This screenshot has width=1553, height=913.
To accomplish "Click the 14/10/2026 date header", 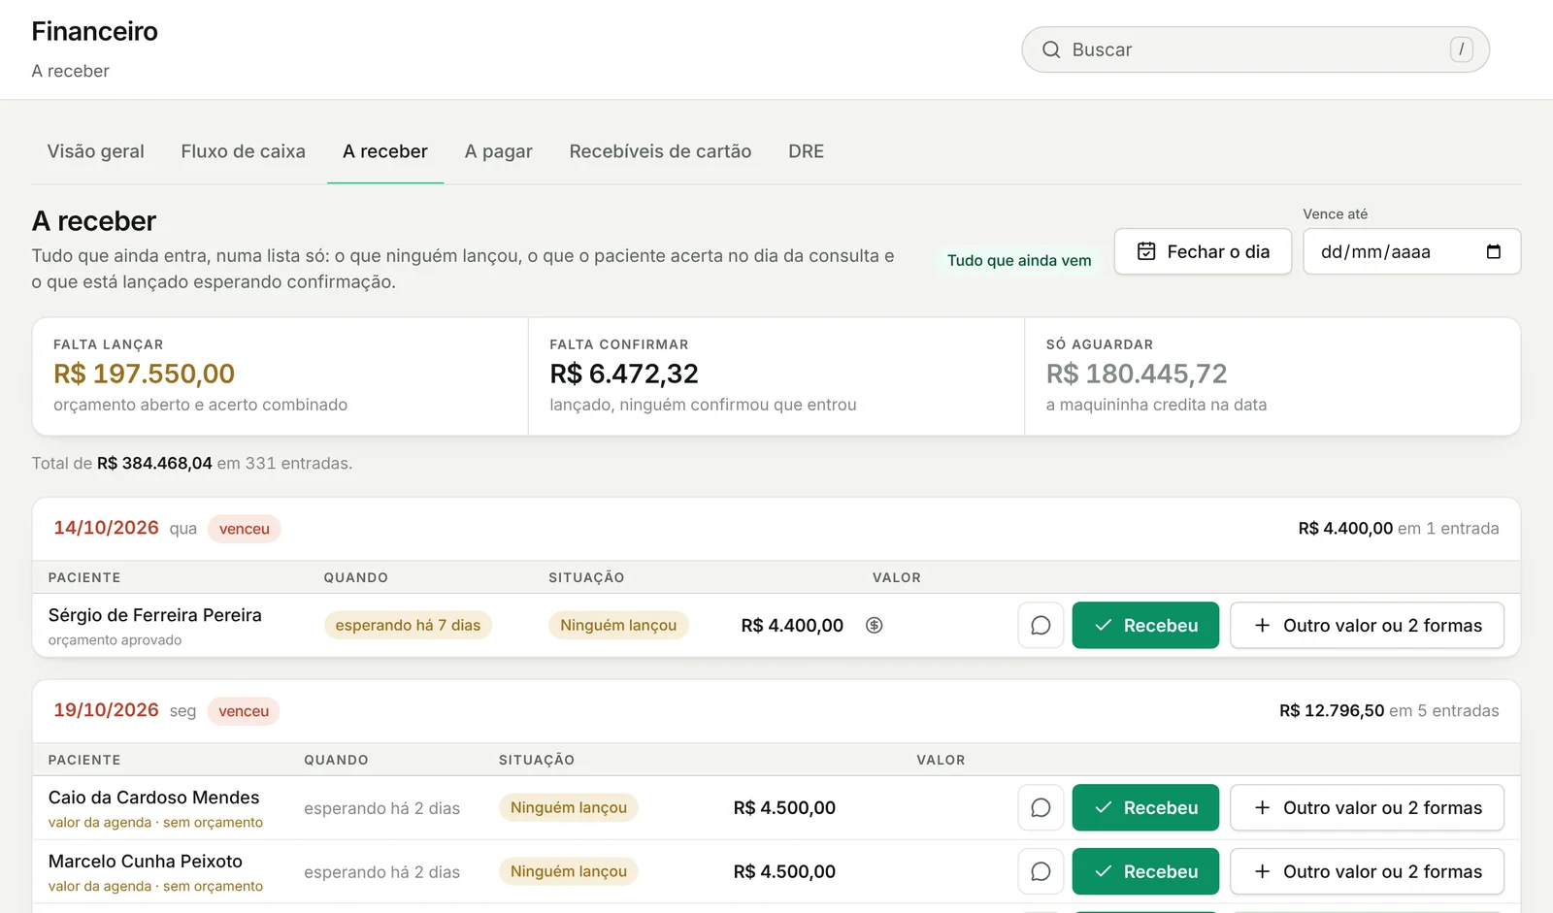I will 106,528.
